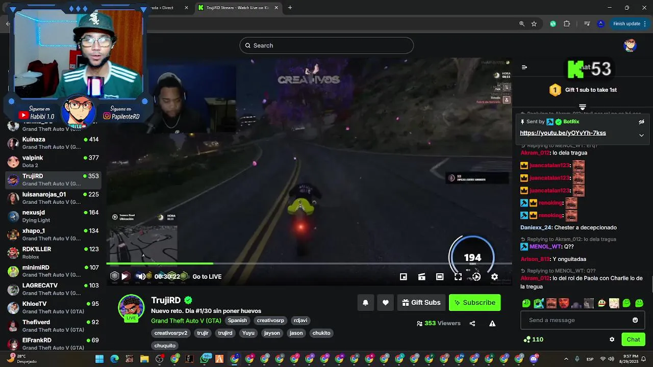
Task: Click the stream progress seek bar
Action: pos(309,264)
